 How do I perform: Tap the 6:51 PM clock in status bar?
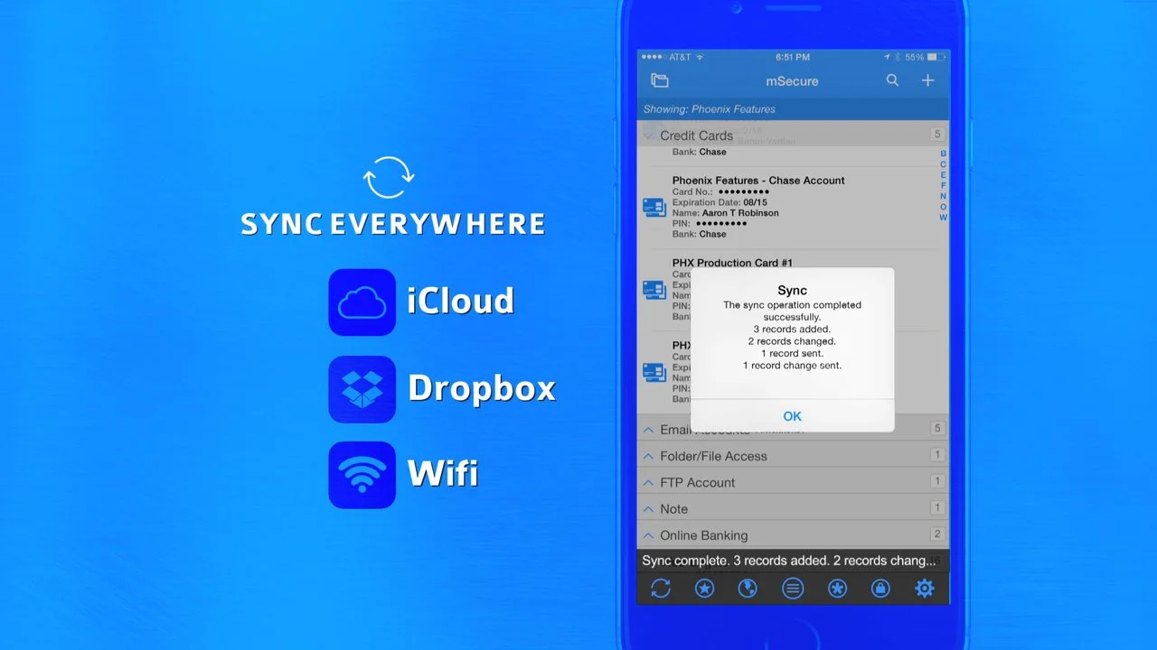793,57
